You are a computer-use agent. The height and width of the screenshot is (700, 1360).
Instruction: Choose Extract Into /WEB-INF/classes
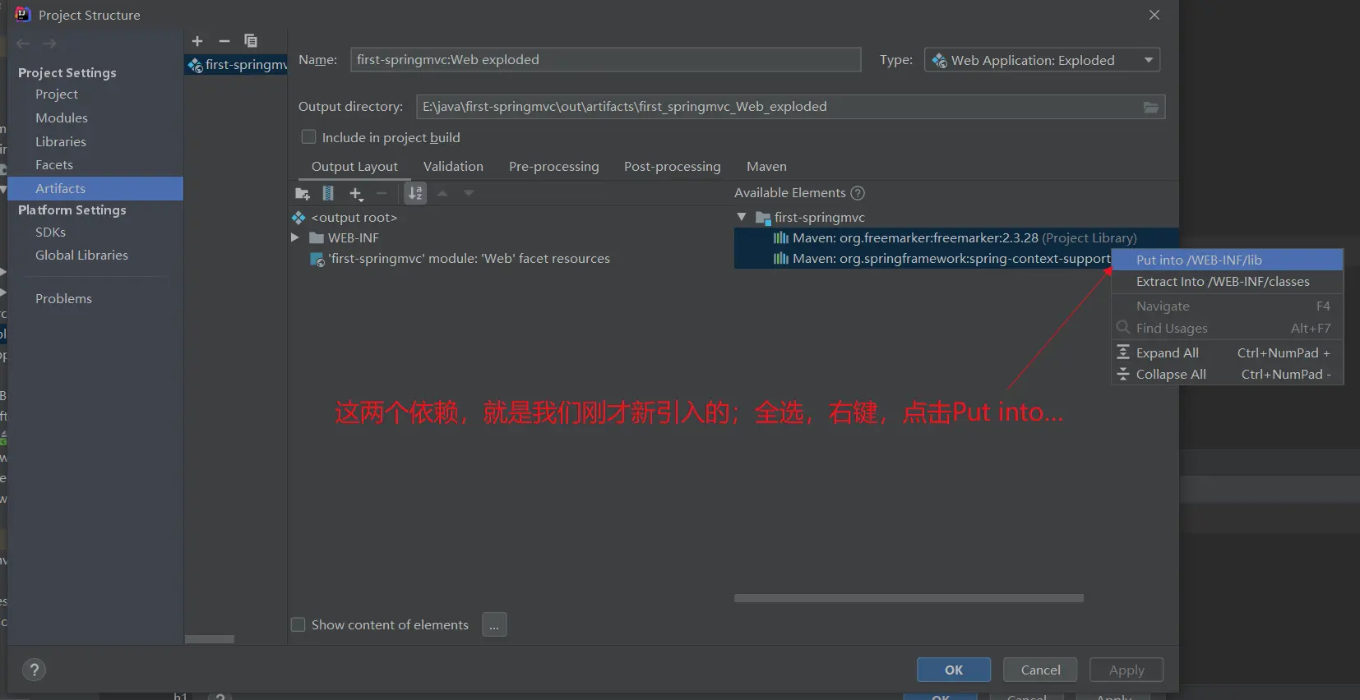pyautogui.click(x=1227, y=282)
